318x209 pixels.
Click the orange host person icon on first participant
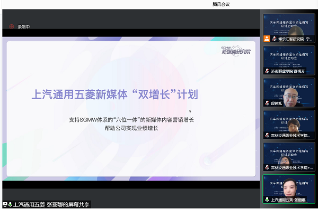(267, 39)
